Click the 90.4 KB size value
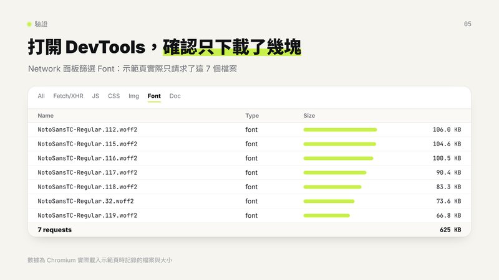Screen dimensions: 499x280 (448, 172)
